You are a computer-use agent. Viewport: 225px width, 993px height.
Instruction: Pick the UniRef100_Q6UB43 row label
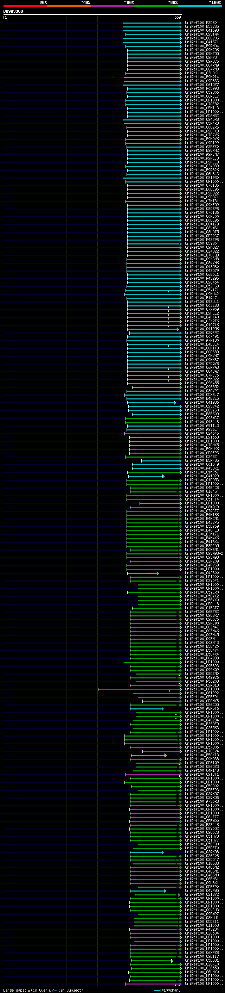coord(202,174)
